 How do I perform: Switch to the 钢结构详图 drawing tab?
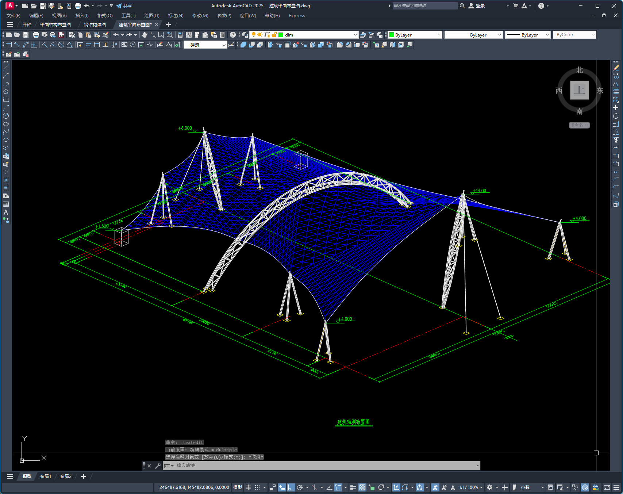(95, 24)
